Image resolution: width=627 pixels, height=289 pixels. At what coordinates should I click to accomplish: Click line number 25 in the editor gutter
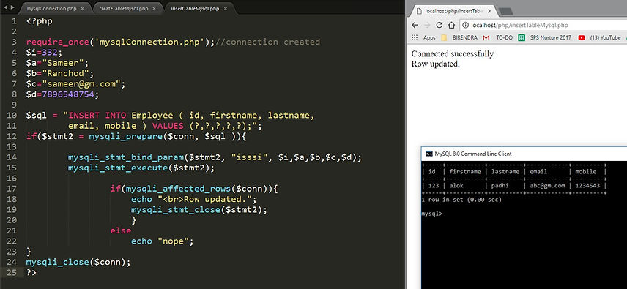[x=12, y=273]
